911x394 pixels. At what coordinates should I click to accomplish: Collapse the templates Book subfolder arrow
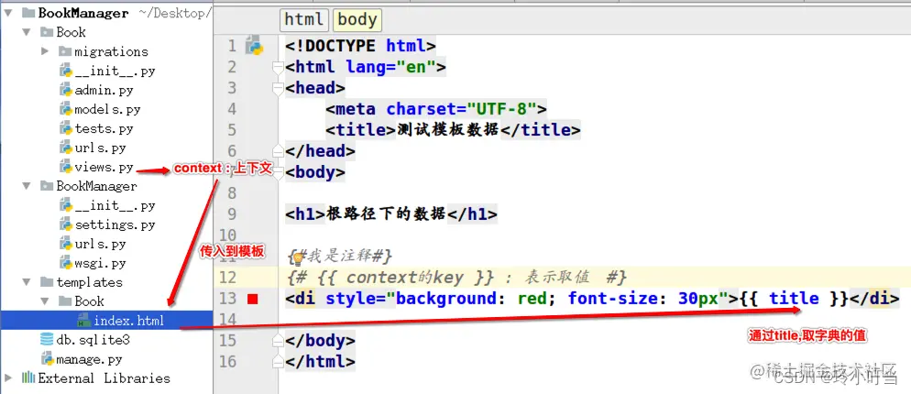tap(45, 301)
